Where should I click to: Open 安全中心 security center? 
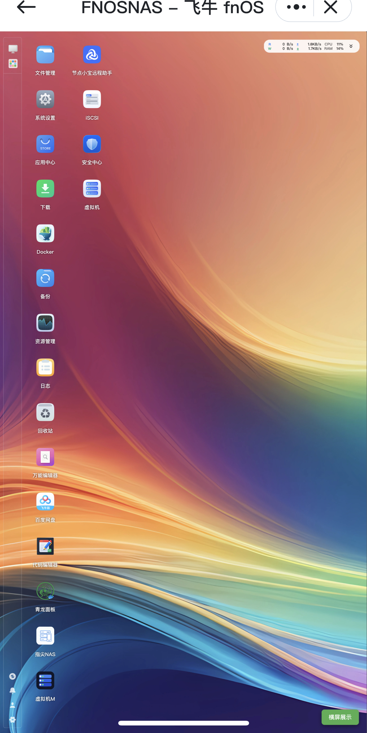(x=92, y=144)
